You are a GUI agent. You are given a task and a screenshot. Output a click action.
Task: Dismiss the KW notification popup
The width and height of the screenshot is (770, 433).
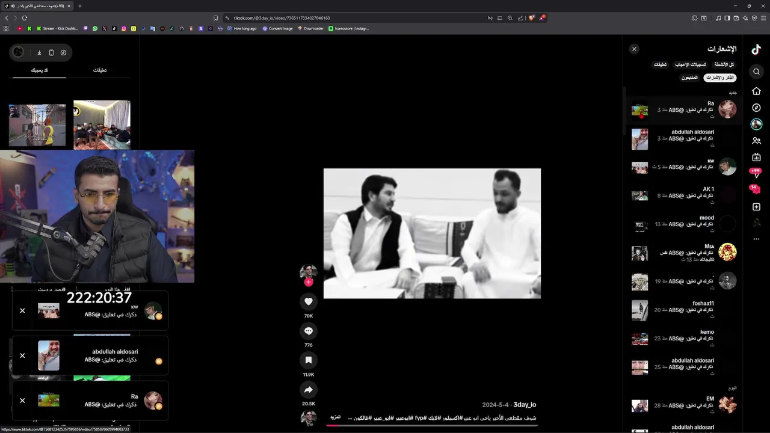coord(22,311)
